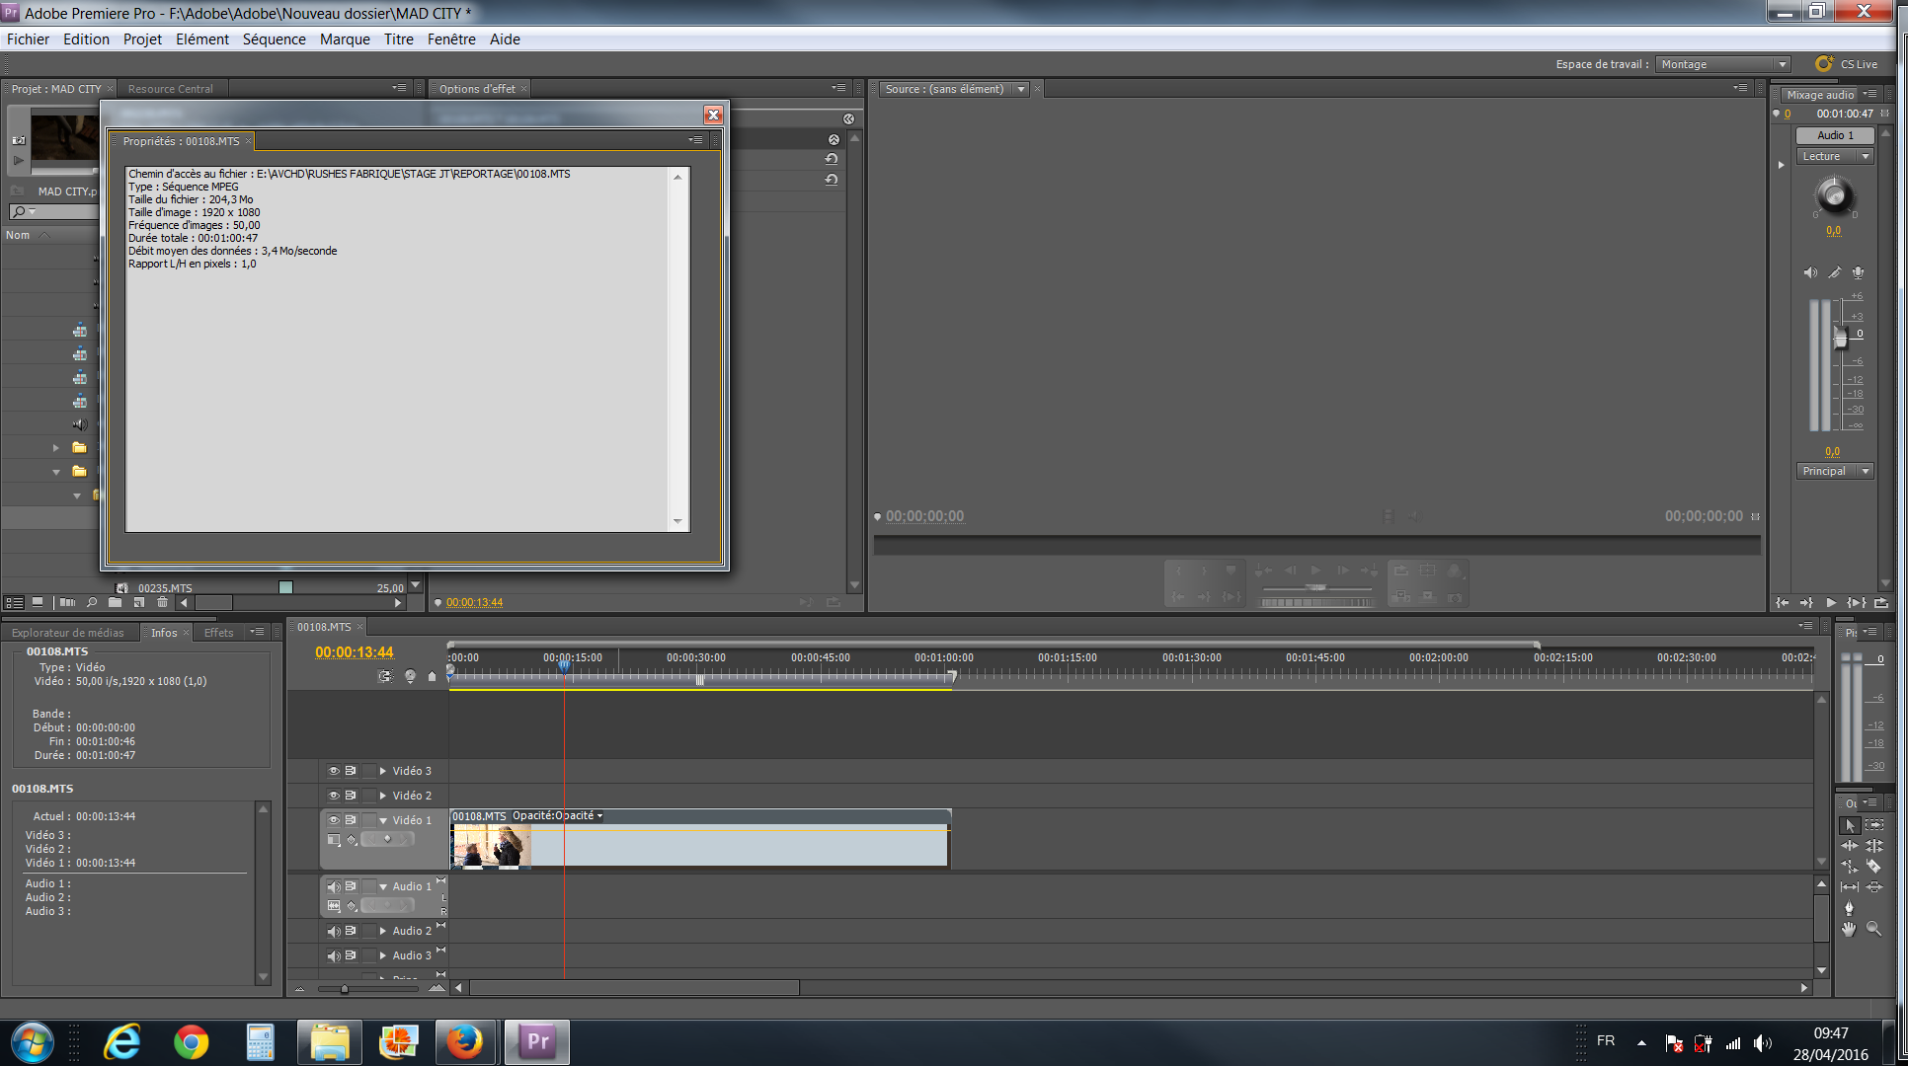The image size is (1908, 1066).
Task: Click the CS Live button
Action: click(1847, 64)
